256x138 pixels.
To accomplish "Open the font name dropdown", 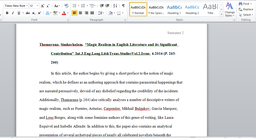I will point(27,6).
